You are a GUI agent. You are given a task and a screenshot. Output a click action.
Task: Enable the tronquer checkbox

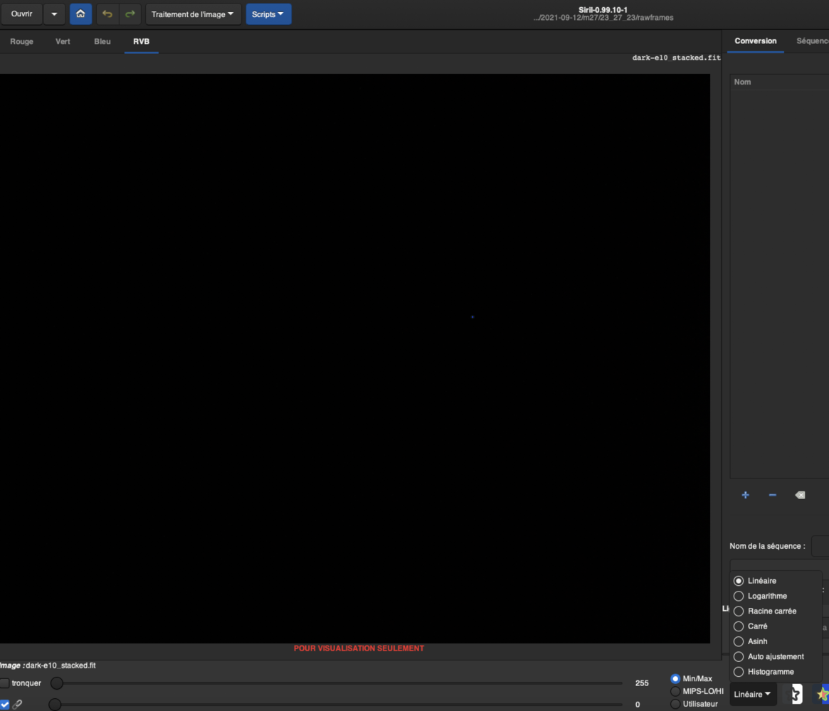tap(6, 683)
